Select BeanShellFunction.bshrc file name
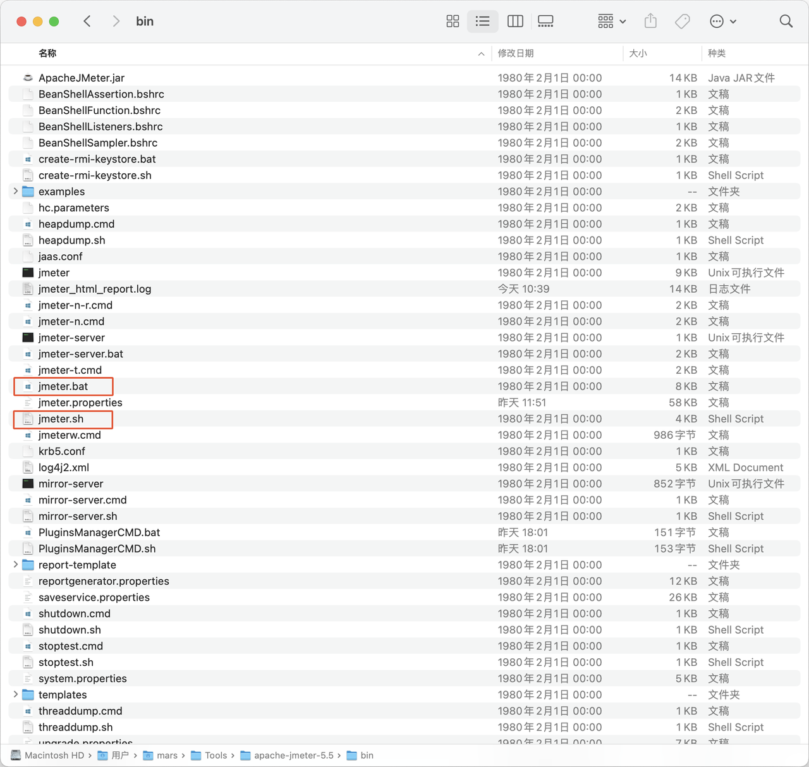Viewport: 809px width, 767px height. coord(99,111)
